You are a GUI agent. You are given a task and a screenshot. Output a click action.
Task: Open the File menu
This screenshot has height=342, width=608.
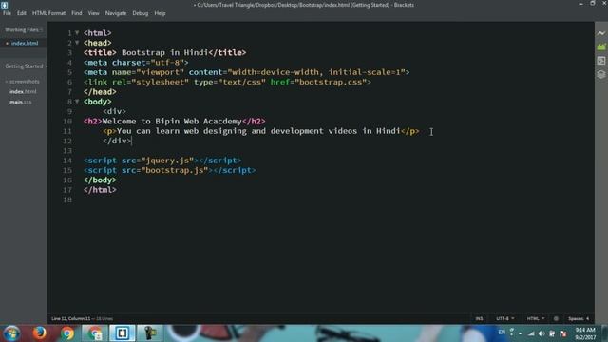click(x=7, y=13)
